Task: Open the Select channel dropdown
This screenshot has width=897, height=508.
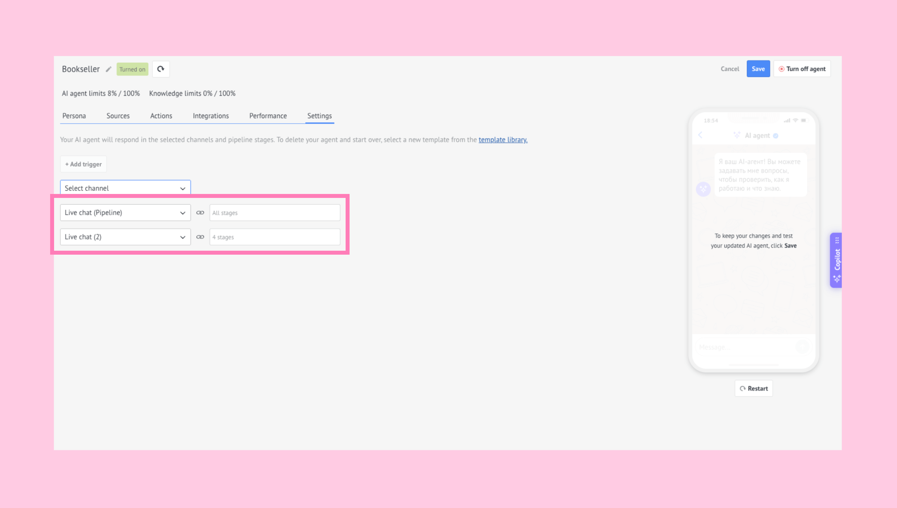Action: [125, 188]
